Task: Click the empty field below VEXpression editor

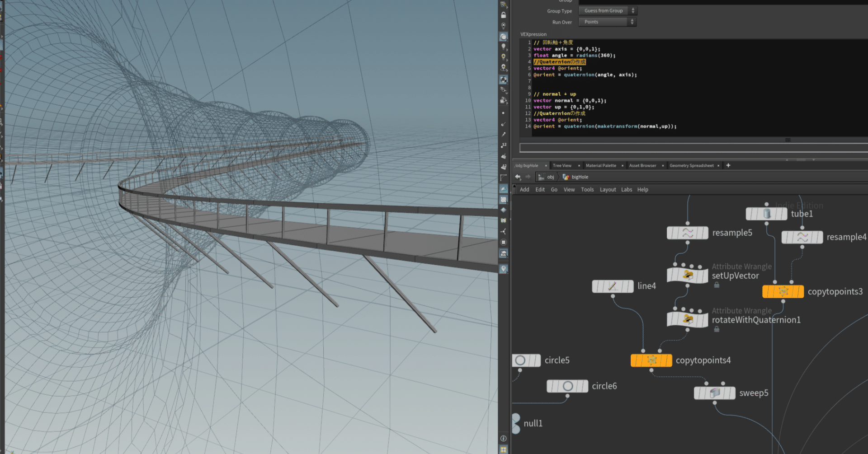Action: pos(693,148)
